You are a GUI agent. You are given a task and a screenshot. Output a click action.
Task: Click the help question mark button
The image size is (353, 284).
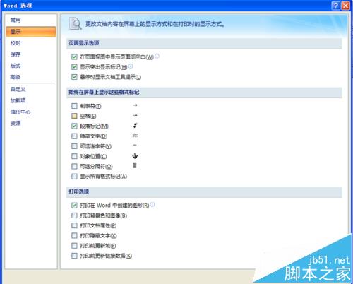[335, 6]
